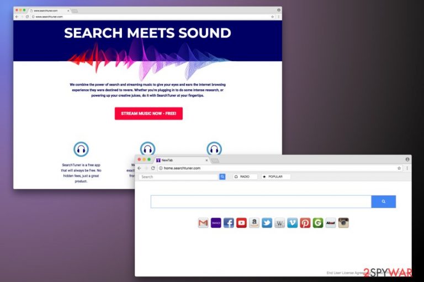This screenshot has width=424, height=282.
Task: Open the Vimeo shortcut icon
Action: coord(292,223)
